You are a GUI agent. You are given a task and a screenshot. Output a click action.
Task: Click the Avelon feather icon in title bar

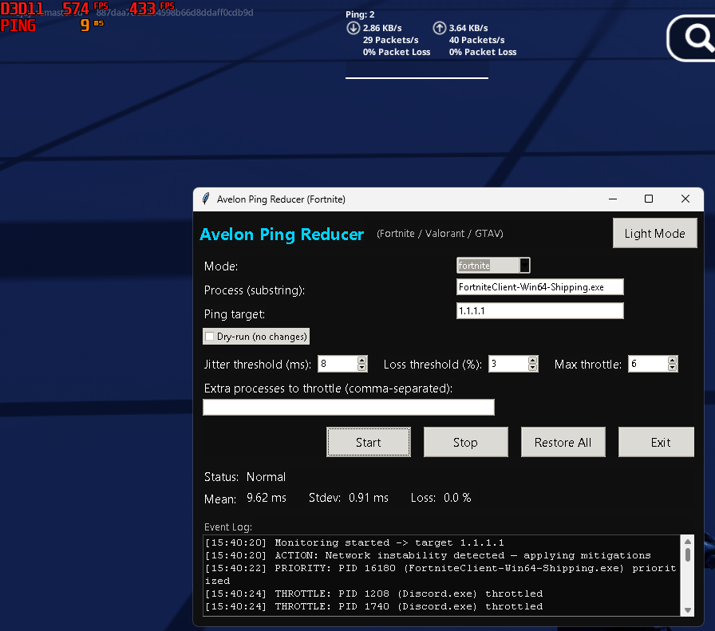(x=206, y=199)
